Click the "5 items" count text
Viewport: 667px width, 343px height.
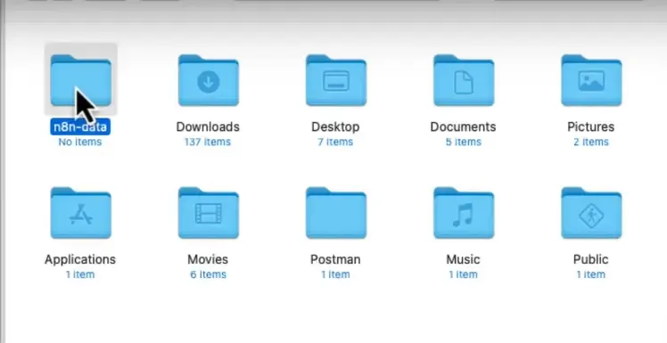pyautogui.click(x=463, y=142)
